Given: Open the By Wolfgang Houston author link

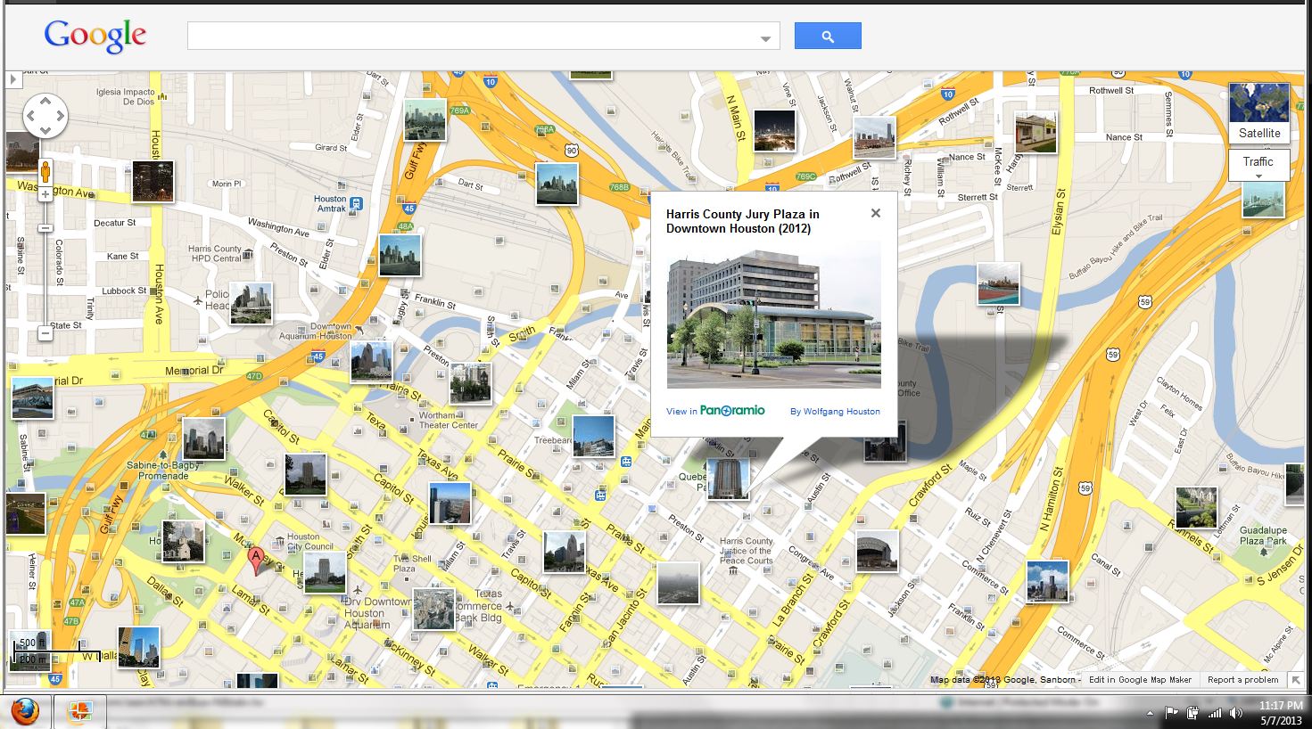Looking at the screenshot, I should pyautogui.click(x=835, y=412).
